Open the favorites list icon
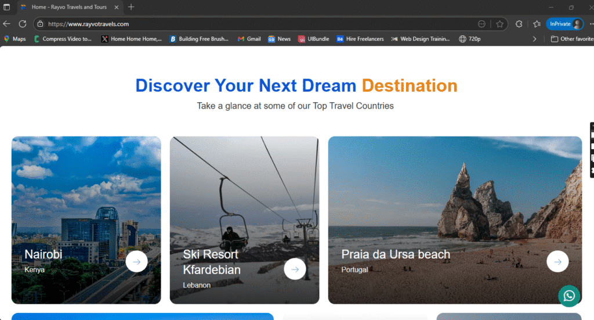 point(537,24)
